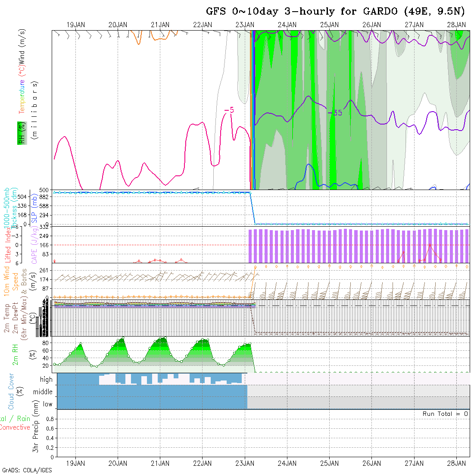474x474 pixels.
Task: Select the 23JAN label on top axis
Action: click(244, 25)
